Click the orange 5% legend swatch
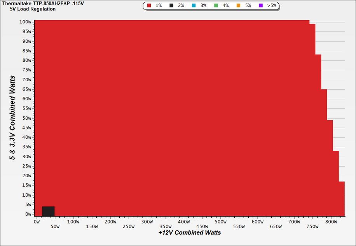The height and width of the screenshot is (246, 356). (238, 6)
